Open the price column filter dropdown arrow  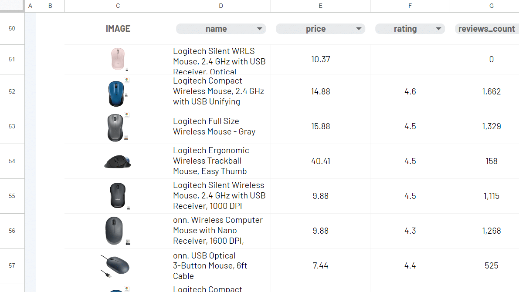[x=359, y=29]
